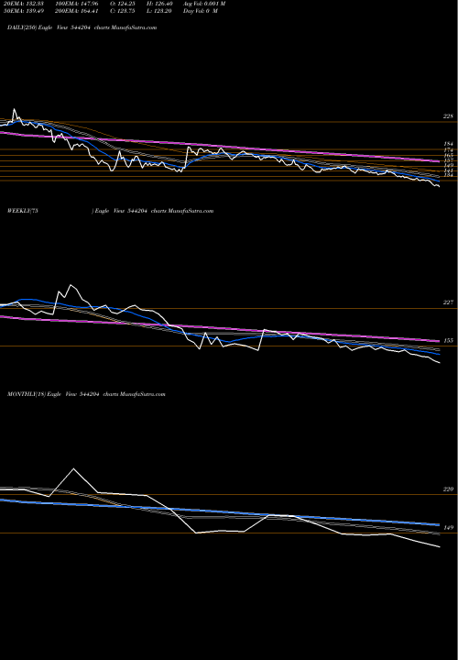Click the high price 'H:' value
458x660 pixels.
(161, 4)
